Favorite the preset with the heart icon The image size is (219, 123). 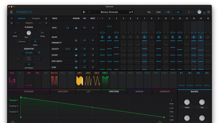pyautogui.click(x=89, y=12)
